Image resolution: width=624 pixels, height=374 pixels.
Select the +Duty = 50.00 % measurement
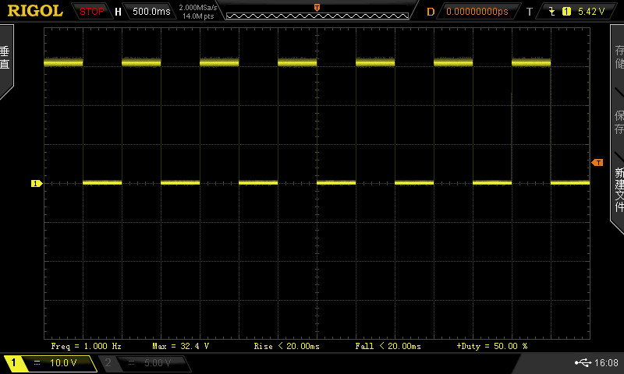pos(491,345)
